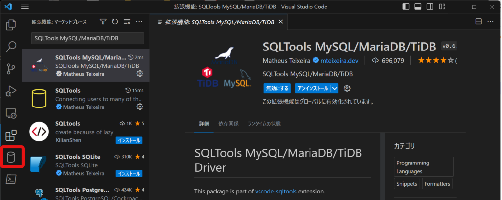Open the Search view icon
This screenshot has height=200, width=502.
11,47
